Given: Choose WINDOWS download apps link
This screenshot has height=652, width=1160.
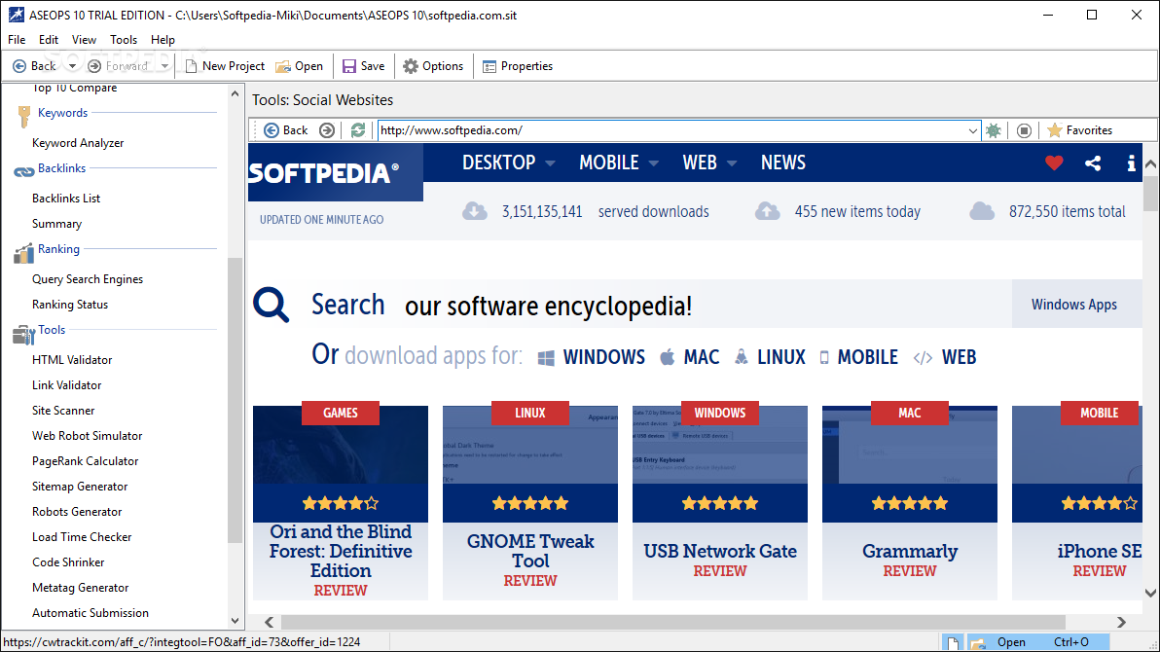Looking at the screenshot, I should pyautogui.click(x=592, y=357).
